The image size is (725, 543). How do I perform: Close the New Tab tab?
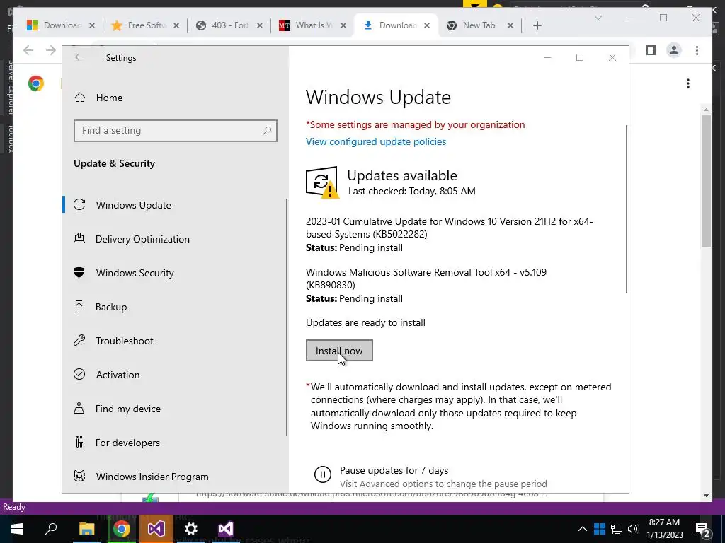pyautogui.click(x=510, y=25)
